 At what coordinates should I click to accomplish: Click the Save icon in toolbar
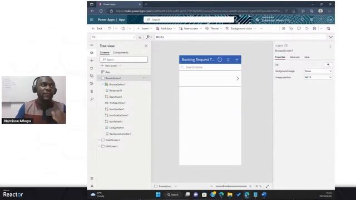click(314, 28)
